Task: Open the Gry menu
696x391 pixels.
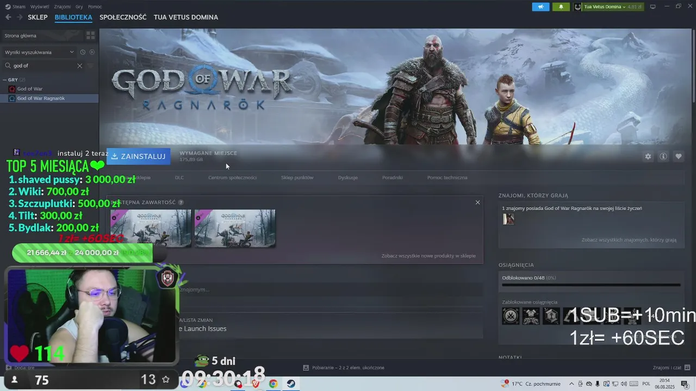Action: click(x=79, y=7)
